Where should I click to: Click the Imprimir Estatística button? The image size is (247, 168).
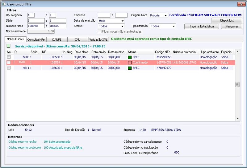click(x=202, y=27)
